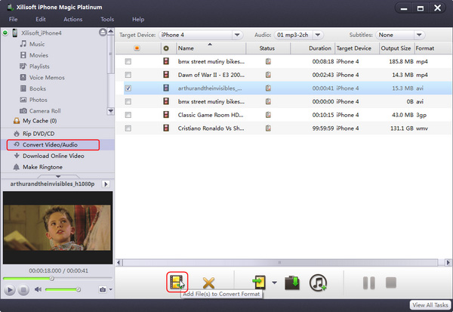Click the pause conversion icon in toolbar
Screen dimensions: 453x312
coord(368,283)
